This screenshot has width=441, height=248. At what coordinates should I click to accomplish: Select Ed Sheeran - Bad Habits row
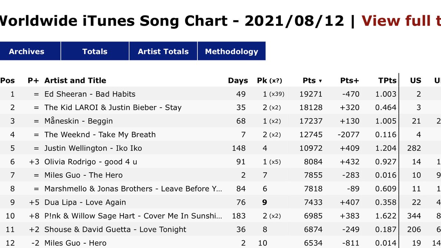[220, 94]
